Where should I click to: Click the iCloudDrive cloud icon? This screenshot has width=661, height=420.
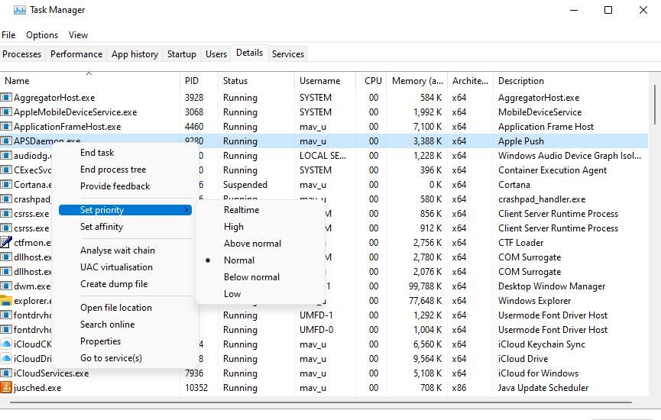pyautogui.click(x=6, y=359)
